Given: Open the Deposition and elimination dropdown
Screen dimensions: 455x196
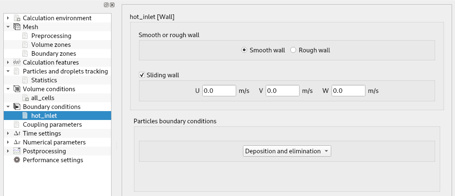Looking at the screenshot, I should point(287,151).
